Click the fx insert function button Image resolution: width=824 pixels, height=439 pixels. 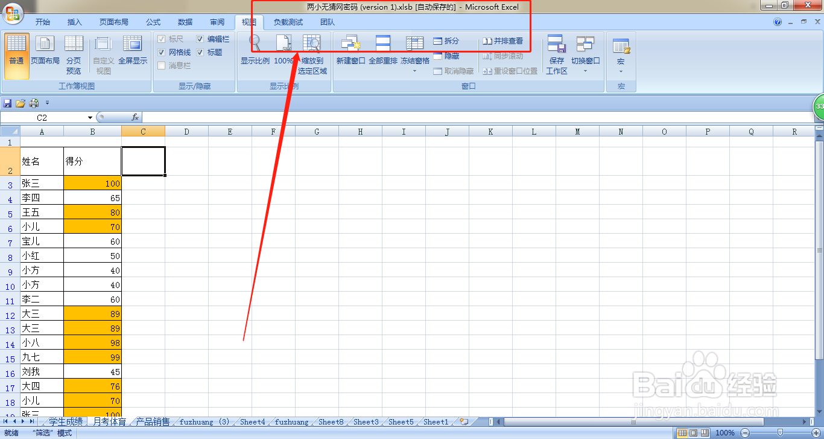(x=135, y=117)
